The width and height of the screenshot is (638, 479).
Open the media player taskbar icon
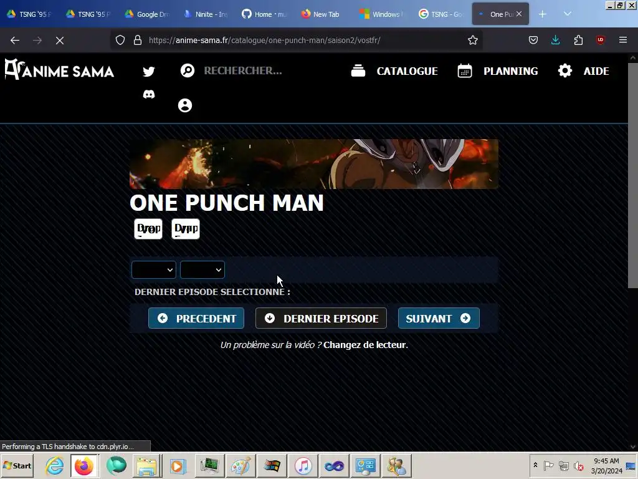(x=178, y=465)
